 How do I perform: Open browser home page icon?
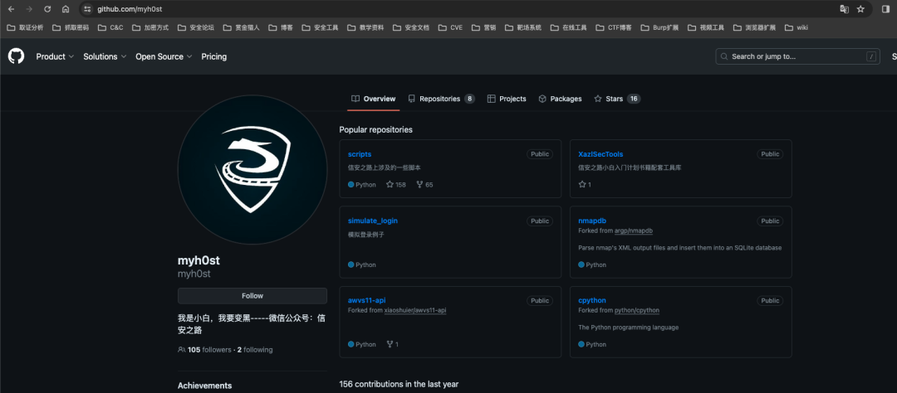tap(66, 9)
